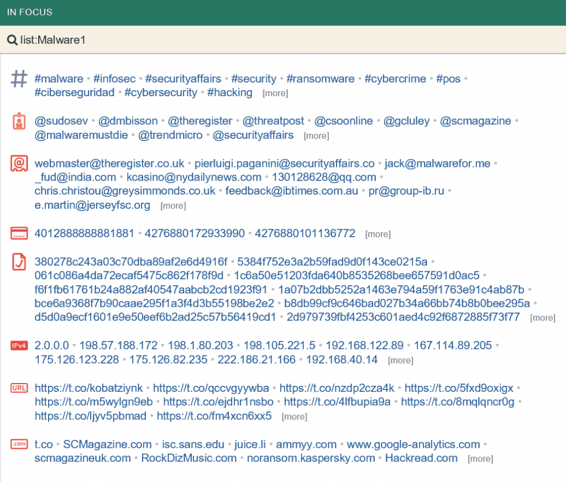Click email webmaster@theregister.co.uk

point(109,163)
